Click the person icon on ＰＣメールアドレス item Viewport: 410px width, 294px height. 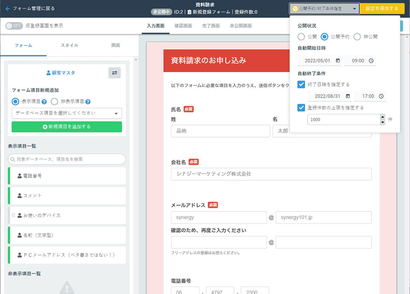20,255
